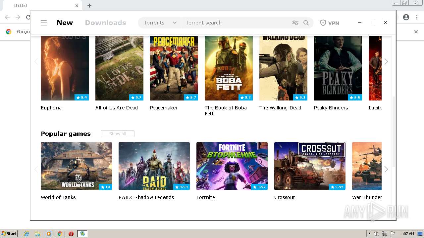The height and width of the screenshot is (238, 424).
Task: Select the Crossout title text
Action: tap(285, 197)
